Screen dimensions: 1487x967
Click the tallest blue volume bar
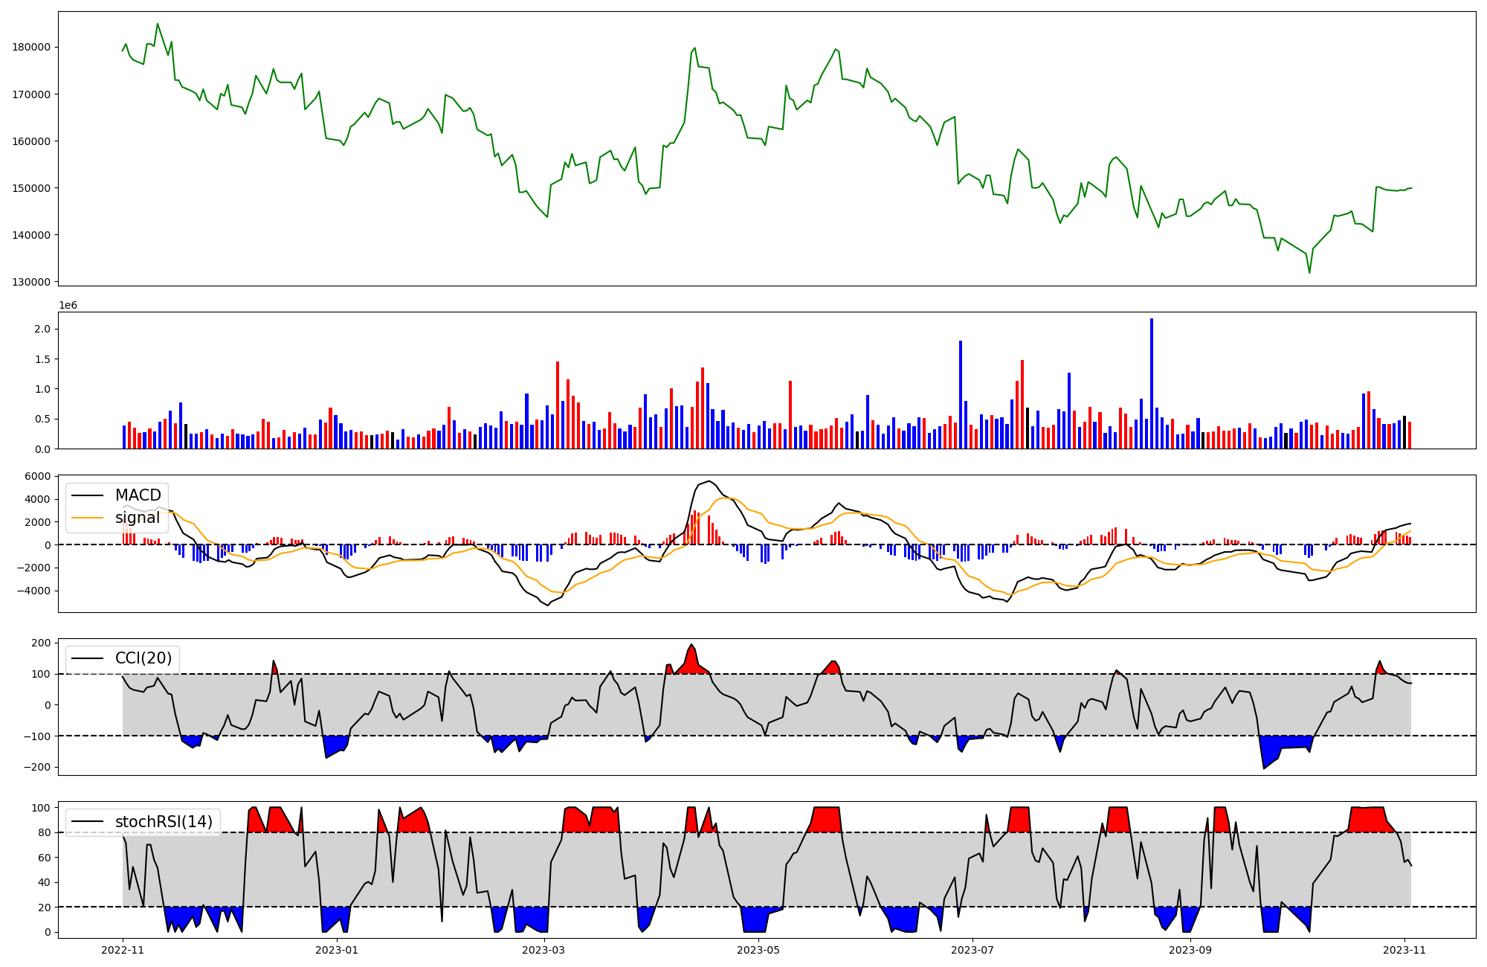1152,383
